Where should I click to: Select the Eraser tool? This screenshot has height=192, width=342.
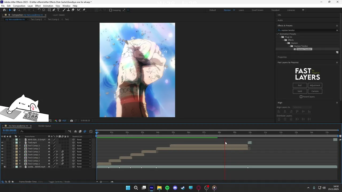click(x=73, y=10)
